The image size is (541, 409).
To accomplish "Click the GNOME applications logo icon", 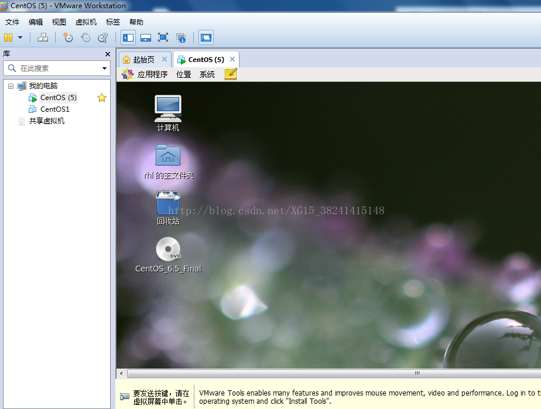I will coord(127,74).
